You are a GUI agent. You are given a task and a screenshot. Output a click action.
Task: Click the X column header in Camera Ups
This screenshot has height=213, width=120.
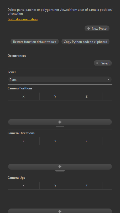coord(24,186)
